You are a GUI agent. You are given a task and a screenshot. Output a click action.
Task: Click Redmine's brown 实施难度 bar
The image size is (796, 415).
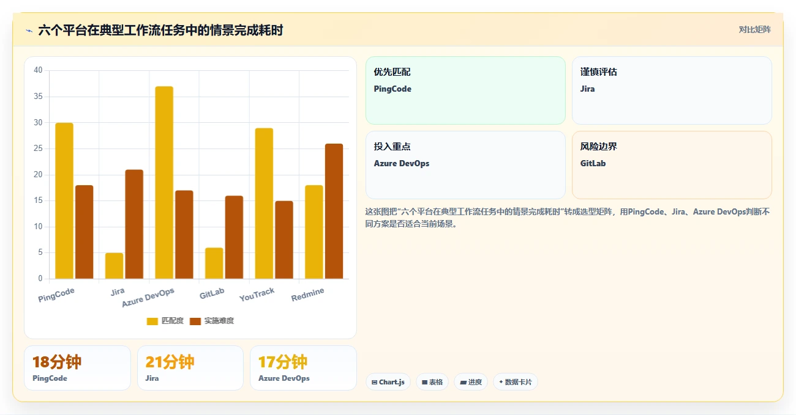pyautogui.click(x=334, y=211)
